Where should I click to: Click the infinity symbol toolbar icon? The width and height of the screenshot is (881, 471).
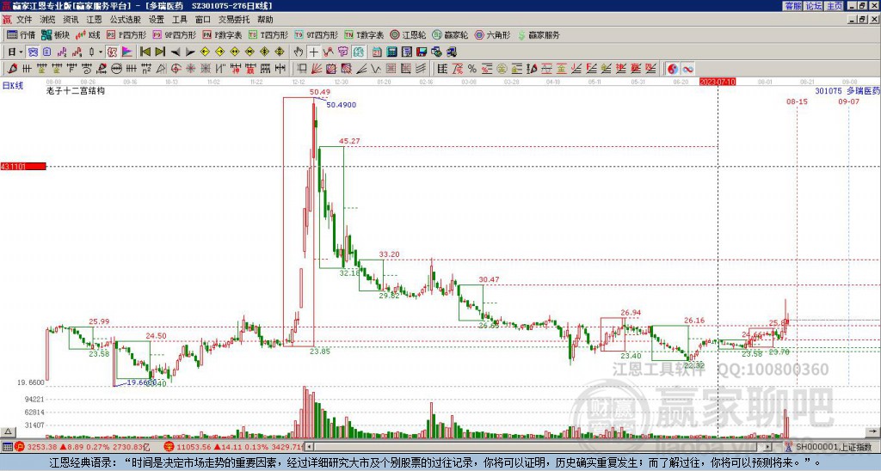(x=687, y=69)
